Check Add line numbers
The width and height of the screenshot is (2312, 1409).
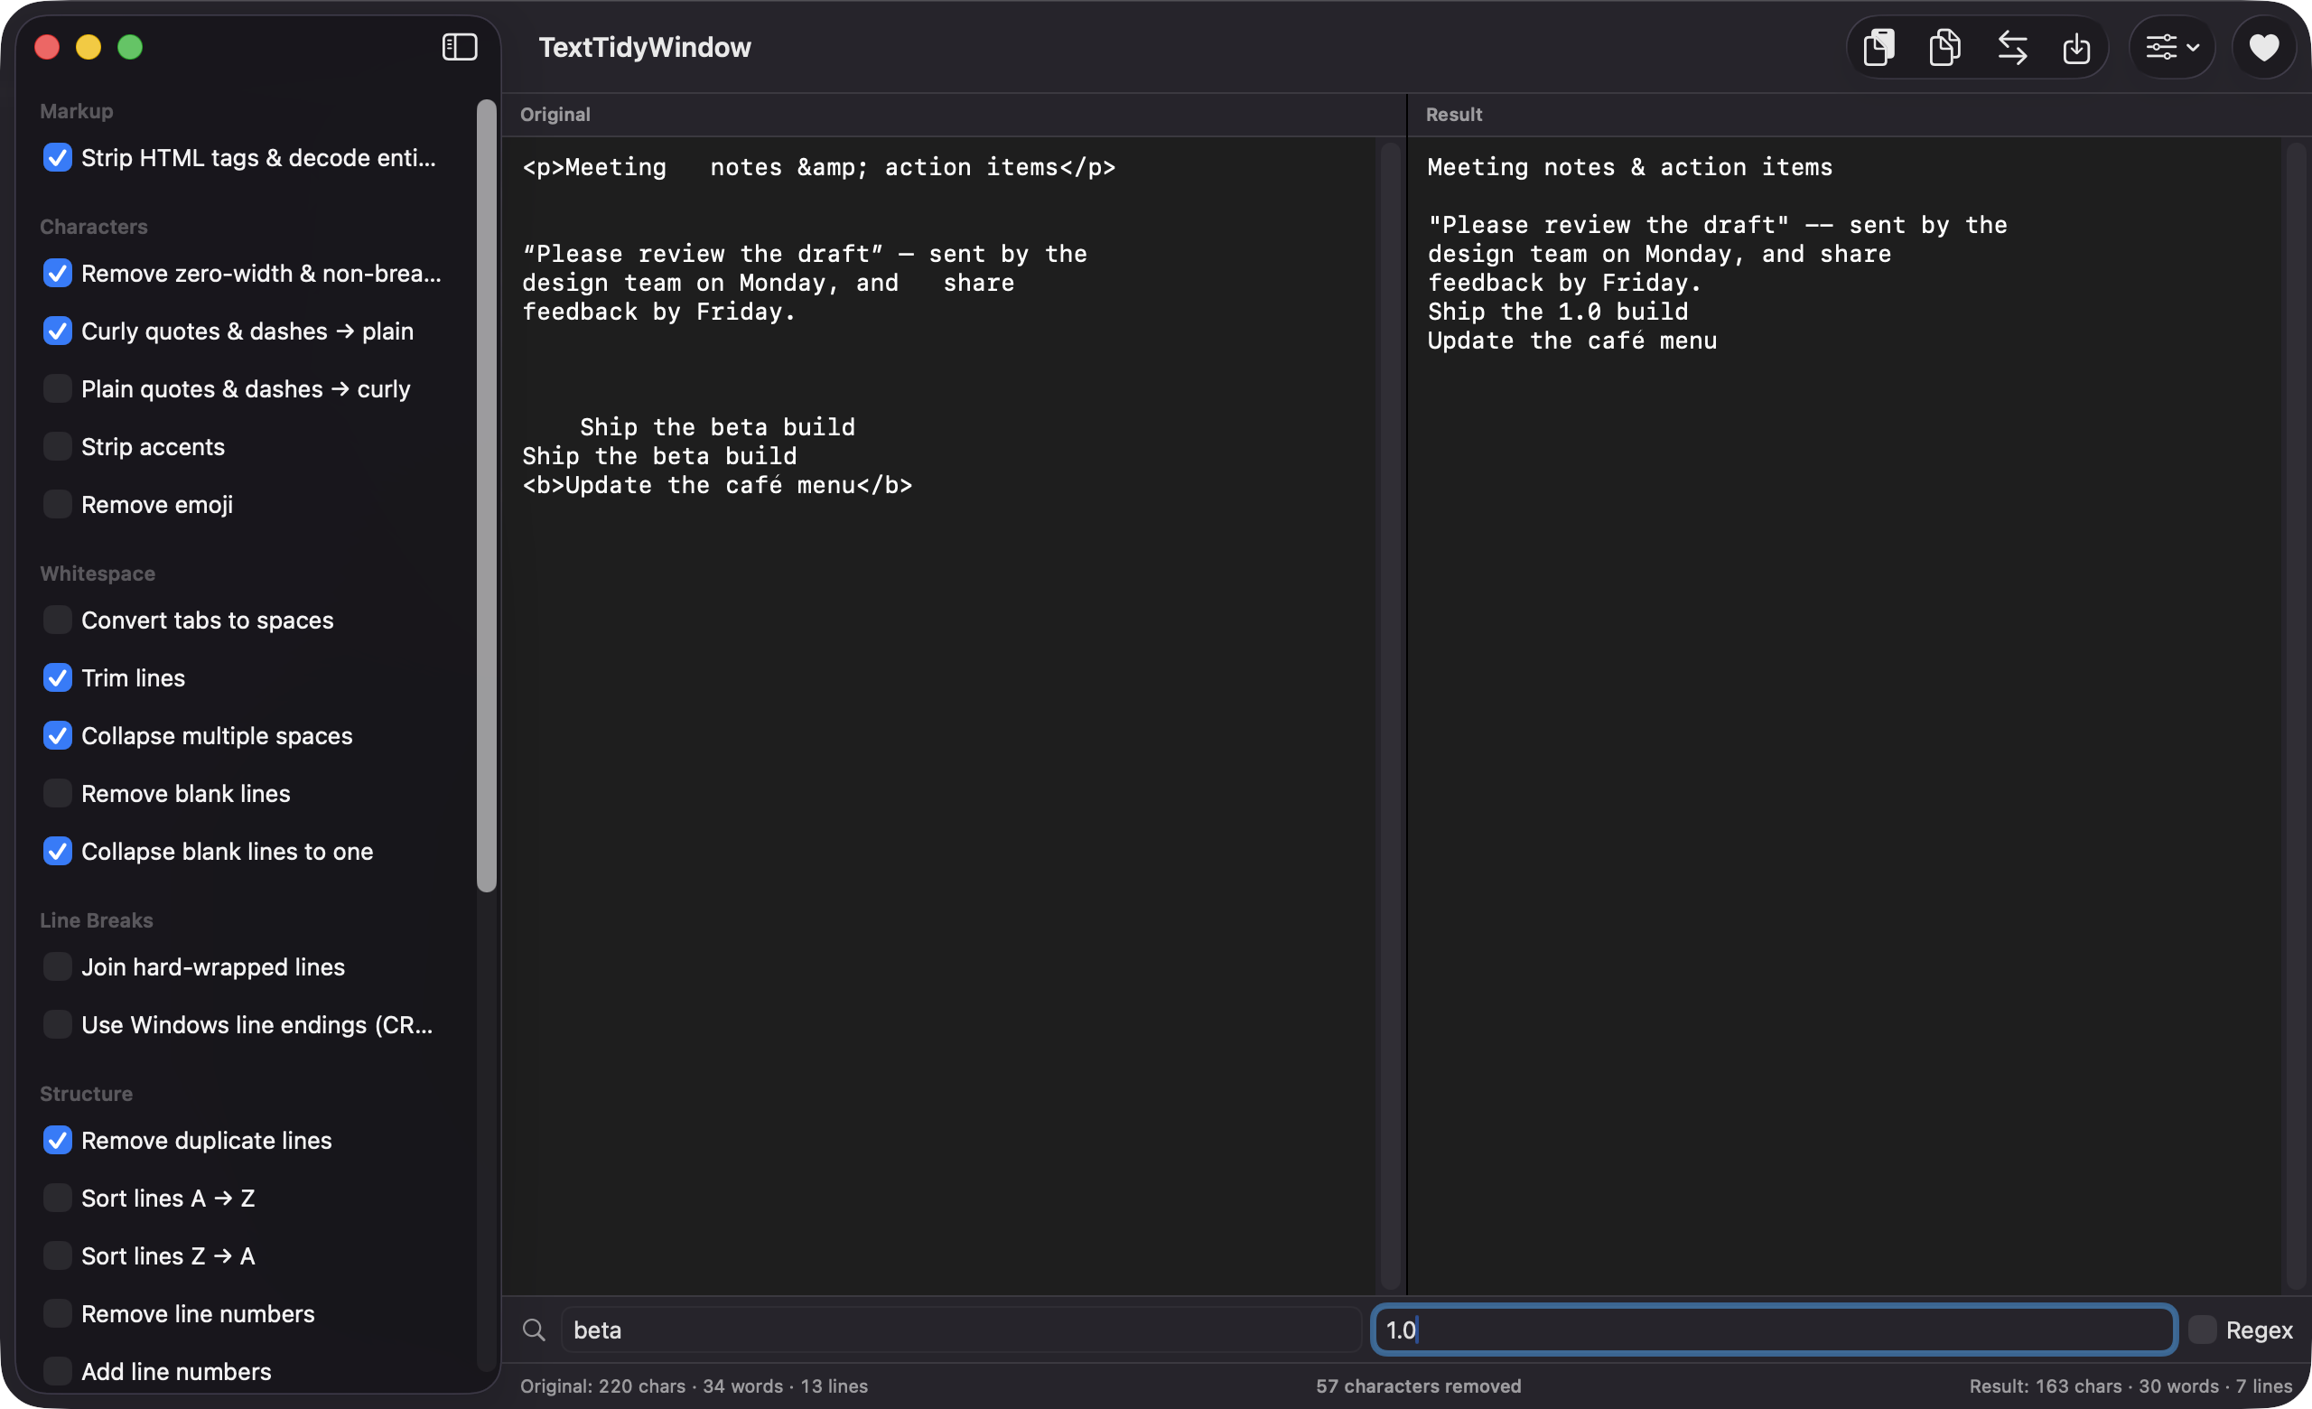coord(57,1371)
